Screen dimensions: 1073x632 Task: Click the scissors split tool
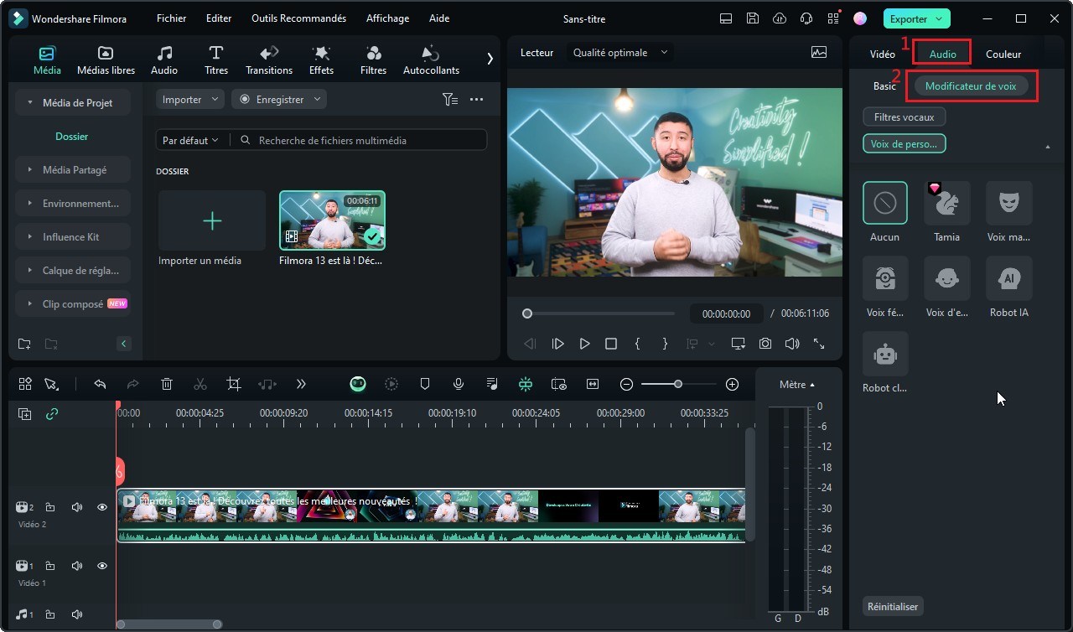click(200, 384)
